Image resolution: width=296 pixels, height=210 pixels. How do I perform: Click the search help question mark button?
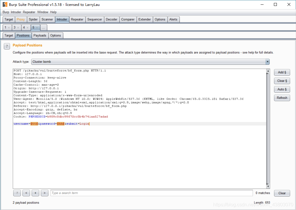17,193
